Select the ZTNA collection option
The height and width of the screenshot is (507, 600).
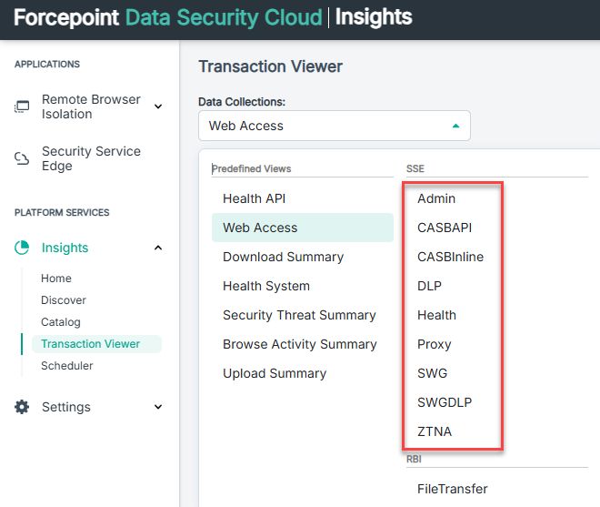click(x=434, y=431)
